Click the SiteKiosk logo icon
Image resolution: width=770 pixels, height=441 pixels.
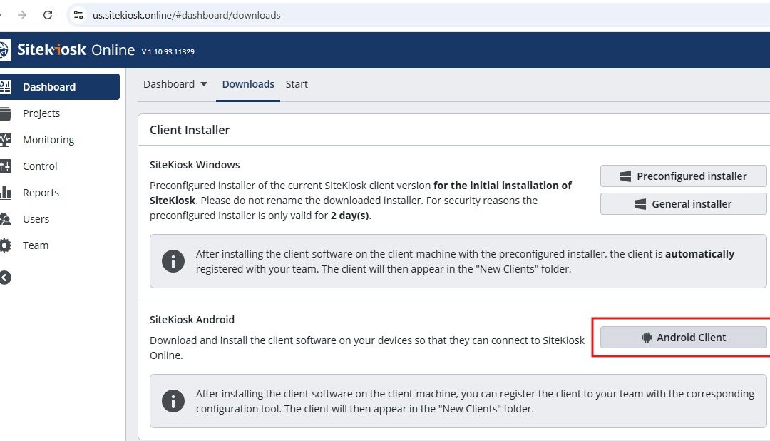coord(5,50)
